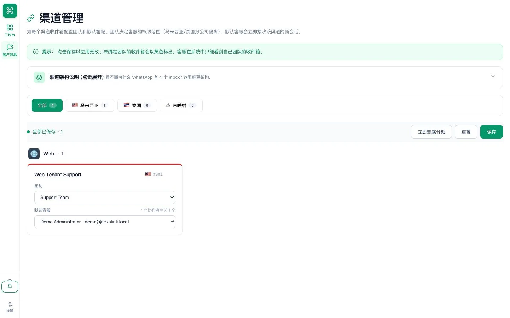Viewport: 510px width, 318px height.
Task: Click the Web group heading
Action: click(x=49, y=154)
